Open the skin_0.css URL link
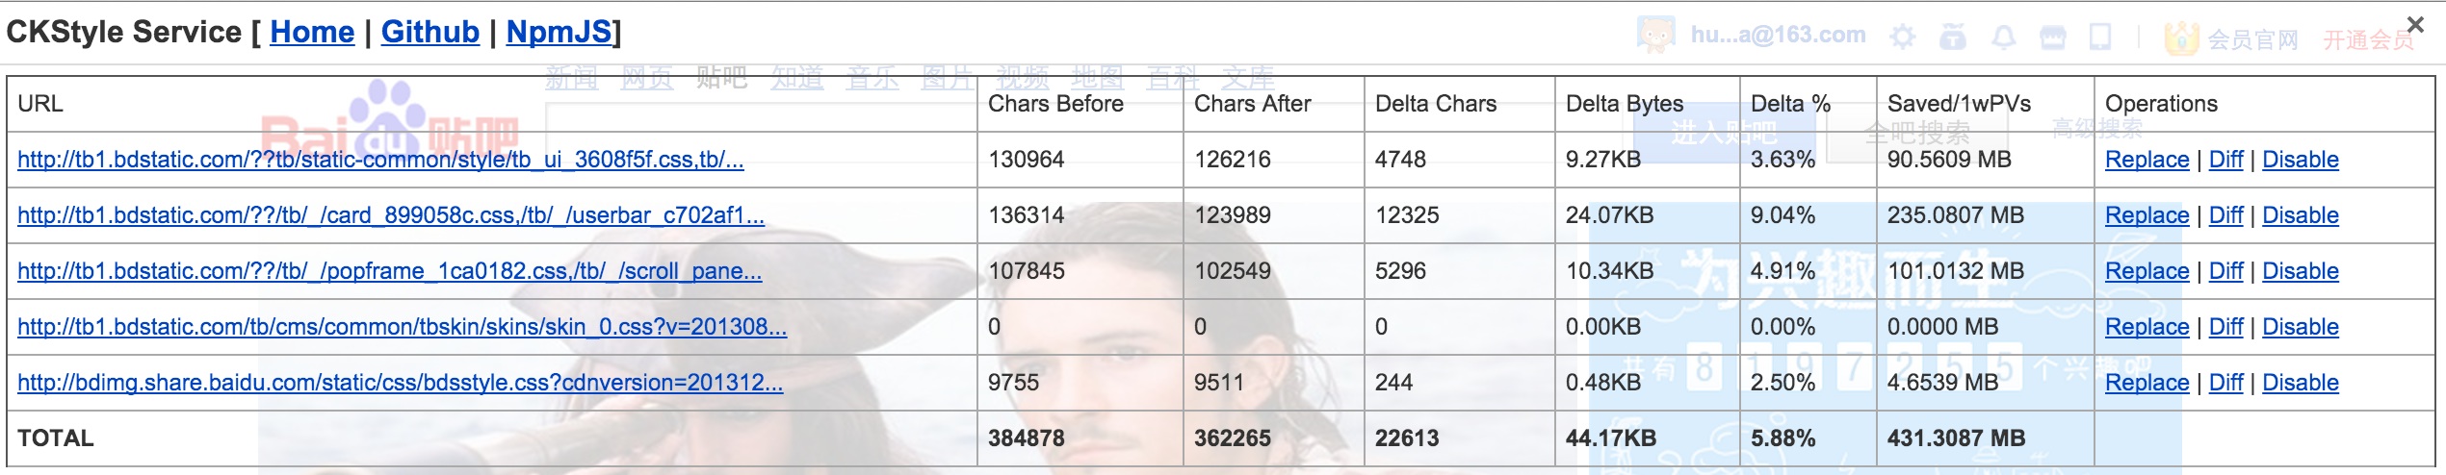This screenshot has width=2446, height=475. [402, 327]
